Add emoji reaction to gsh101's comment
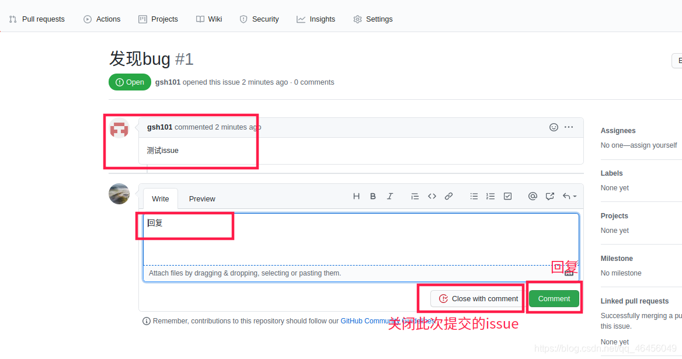The width and height of the screenshot is (682, 359). [x=554, y=127]
